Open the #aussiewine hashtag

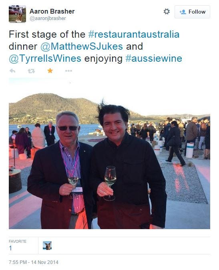click(x=154, y=58)
